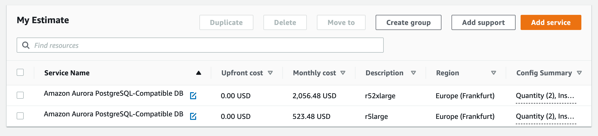Viewport: 598px width, 136px height.
Task: Edit the r52xlarge Aurora service entry
Action: coord(193,96)
